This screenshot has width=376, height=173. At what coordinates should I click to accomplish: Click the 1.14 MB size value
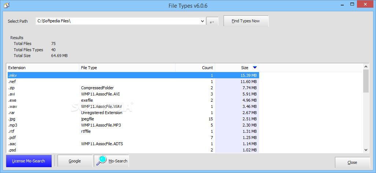250,144
